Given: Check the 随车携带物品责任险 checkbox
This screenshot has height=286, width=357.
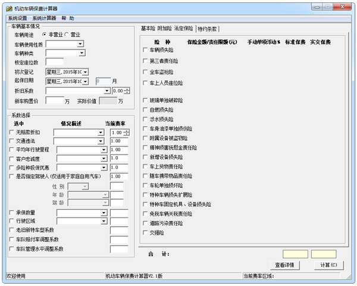Looking at the screenshot, I should tap(145, 176).
